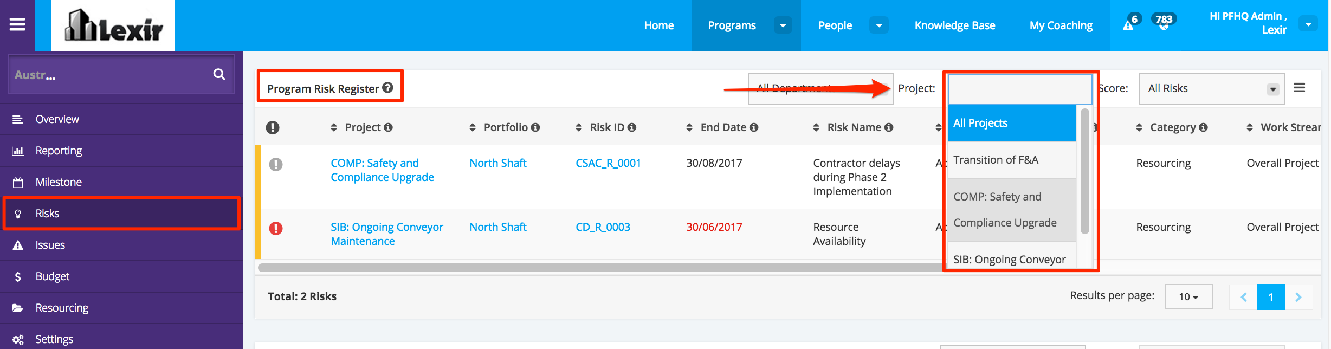This screenshot has height=349, width=1331.
Task: Click the project dropdown list vertical scrollbar
Action: (x=1084, y=171)
